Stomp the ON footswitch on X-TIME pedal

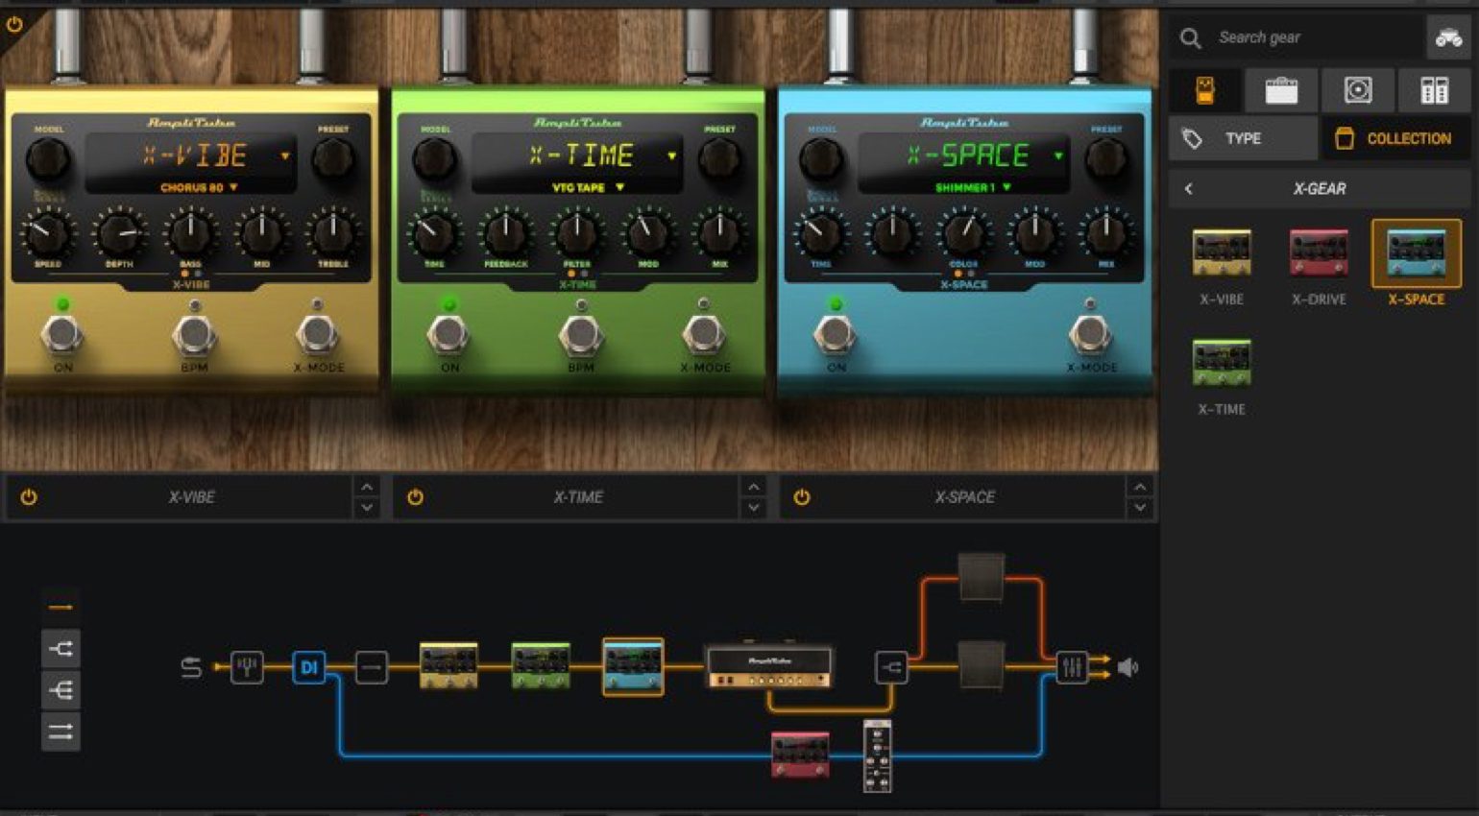pyautogui.click(x=449, y=335)
